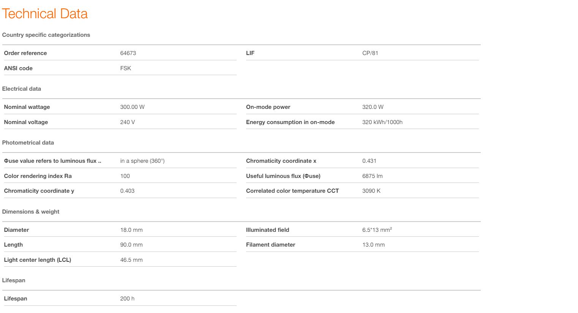Image resolution: width=578 pixels, height=313 pixels.
Task: Select the Illuminated field value 6.5*13 mm²
Action: [377, 230]
